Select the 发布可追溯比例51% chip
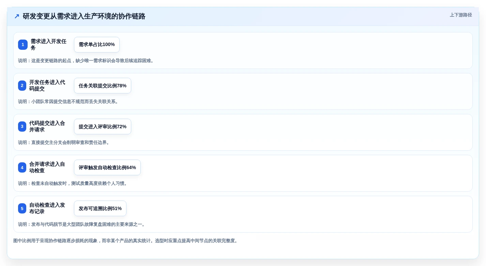Image resolution: width=486 pixels, height=266 pixels. coord(100,208)
